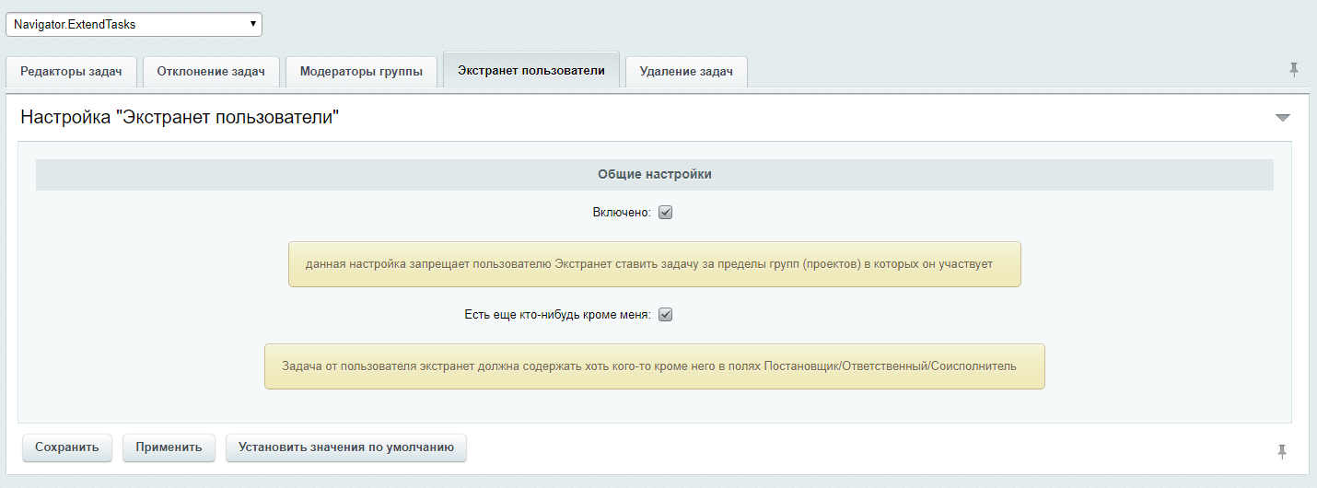Screen dimensions: 1317x488
Task: Toggle the Включено checkbox
Action: 666,213
